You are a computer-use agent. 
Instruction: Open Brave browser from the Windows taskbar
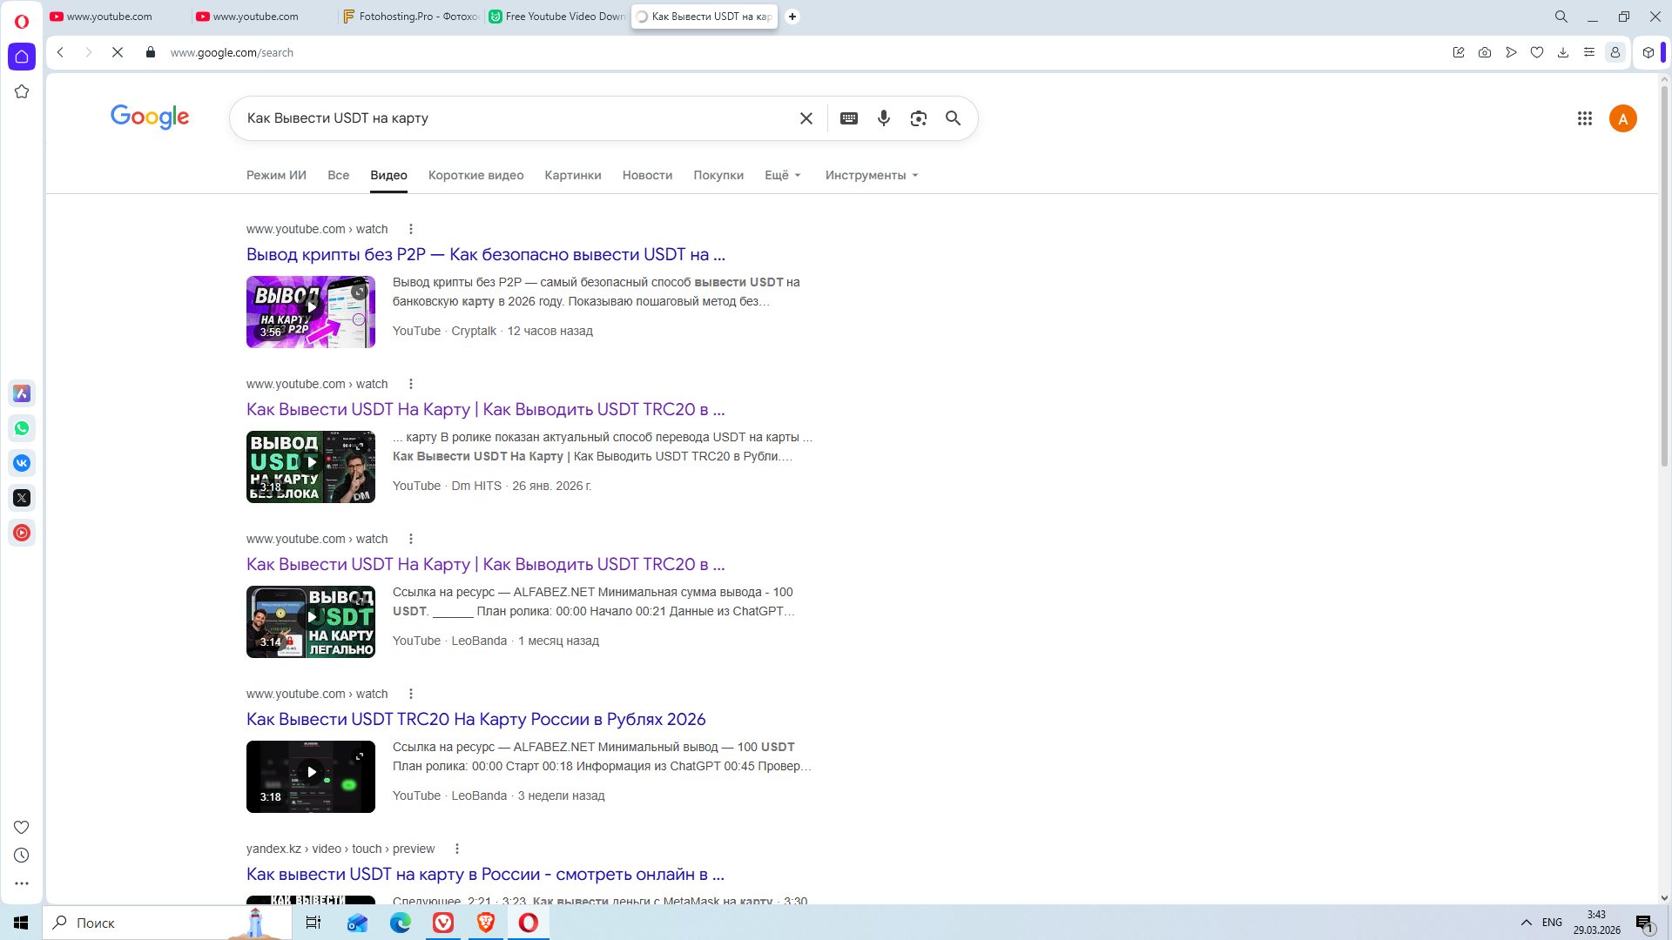pyautogui.click(x=486, y=923)
